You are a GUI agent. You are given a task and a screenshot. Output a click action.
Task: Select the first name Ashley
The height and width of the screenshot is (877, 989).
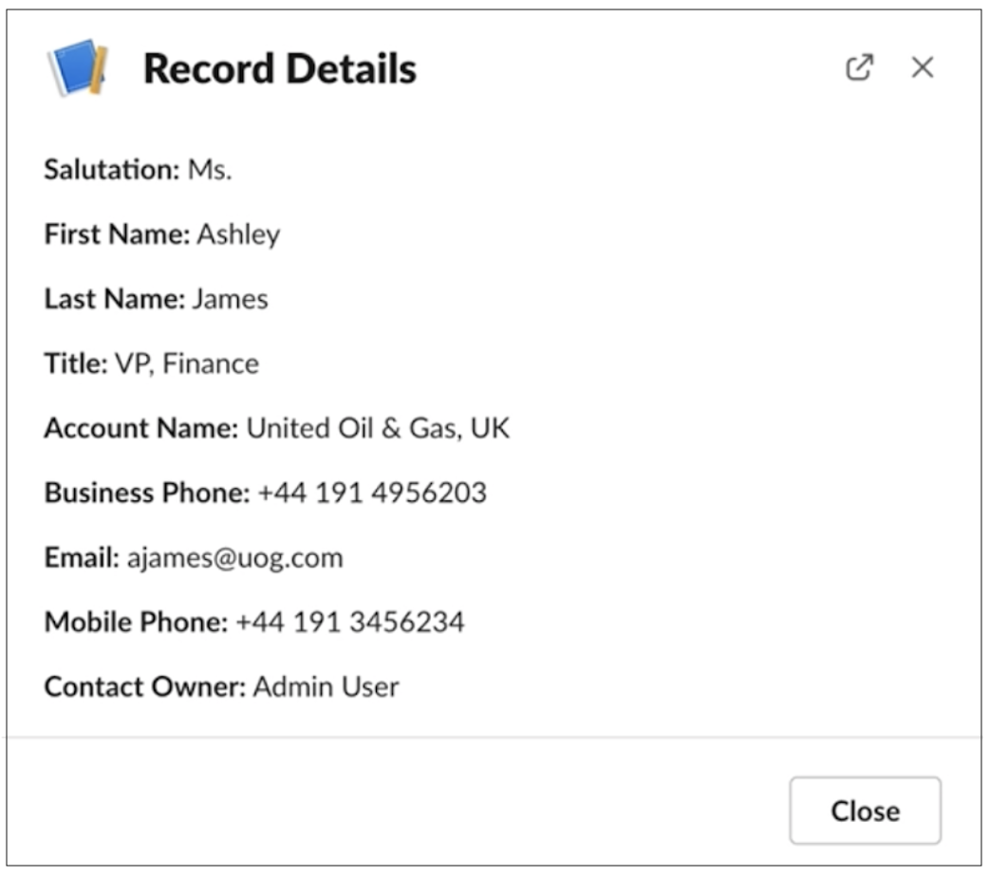(x=238, y=234)
